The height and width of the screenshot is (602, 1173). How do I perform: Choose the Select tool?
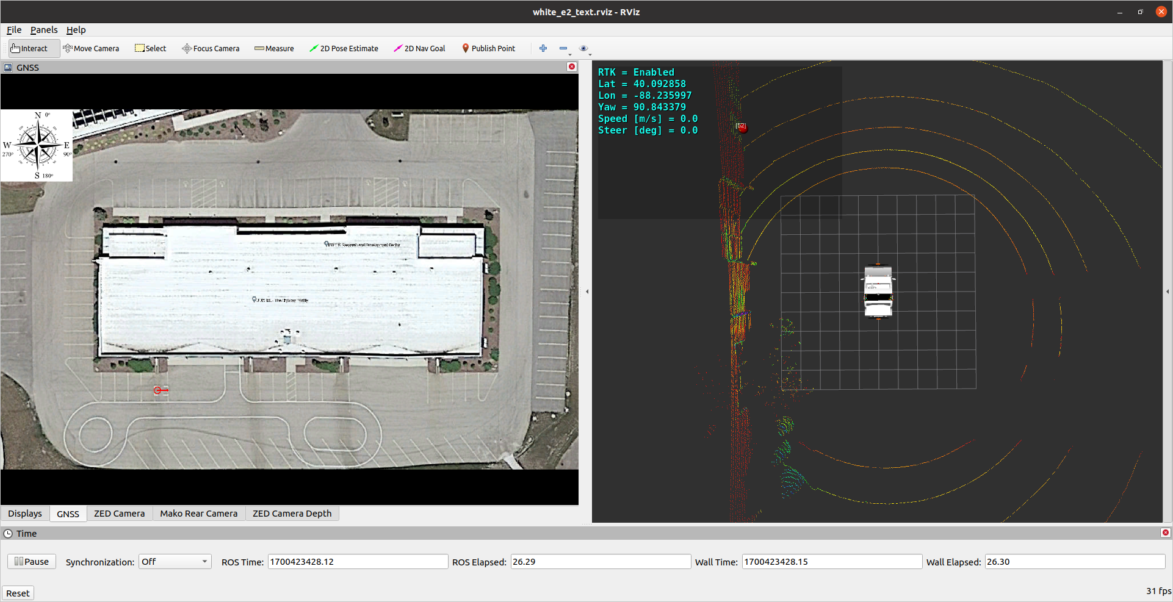[x=150, y=49]
